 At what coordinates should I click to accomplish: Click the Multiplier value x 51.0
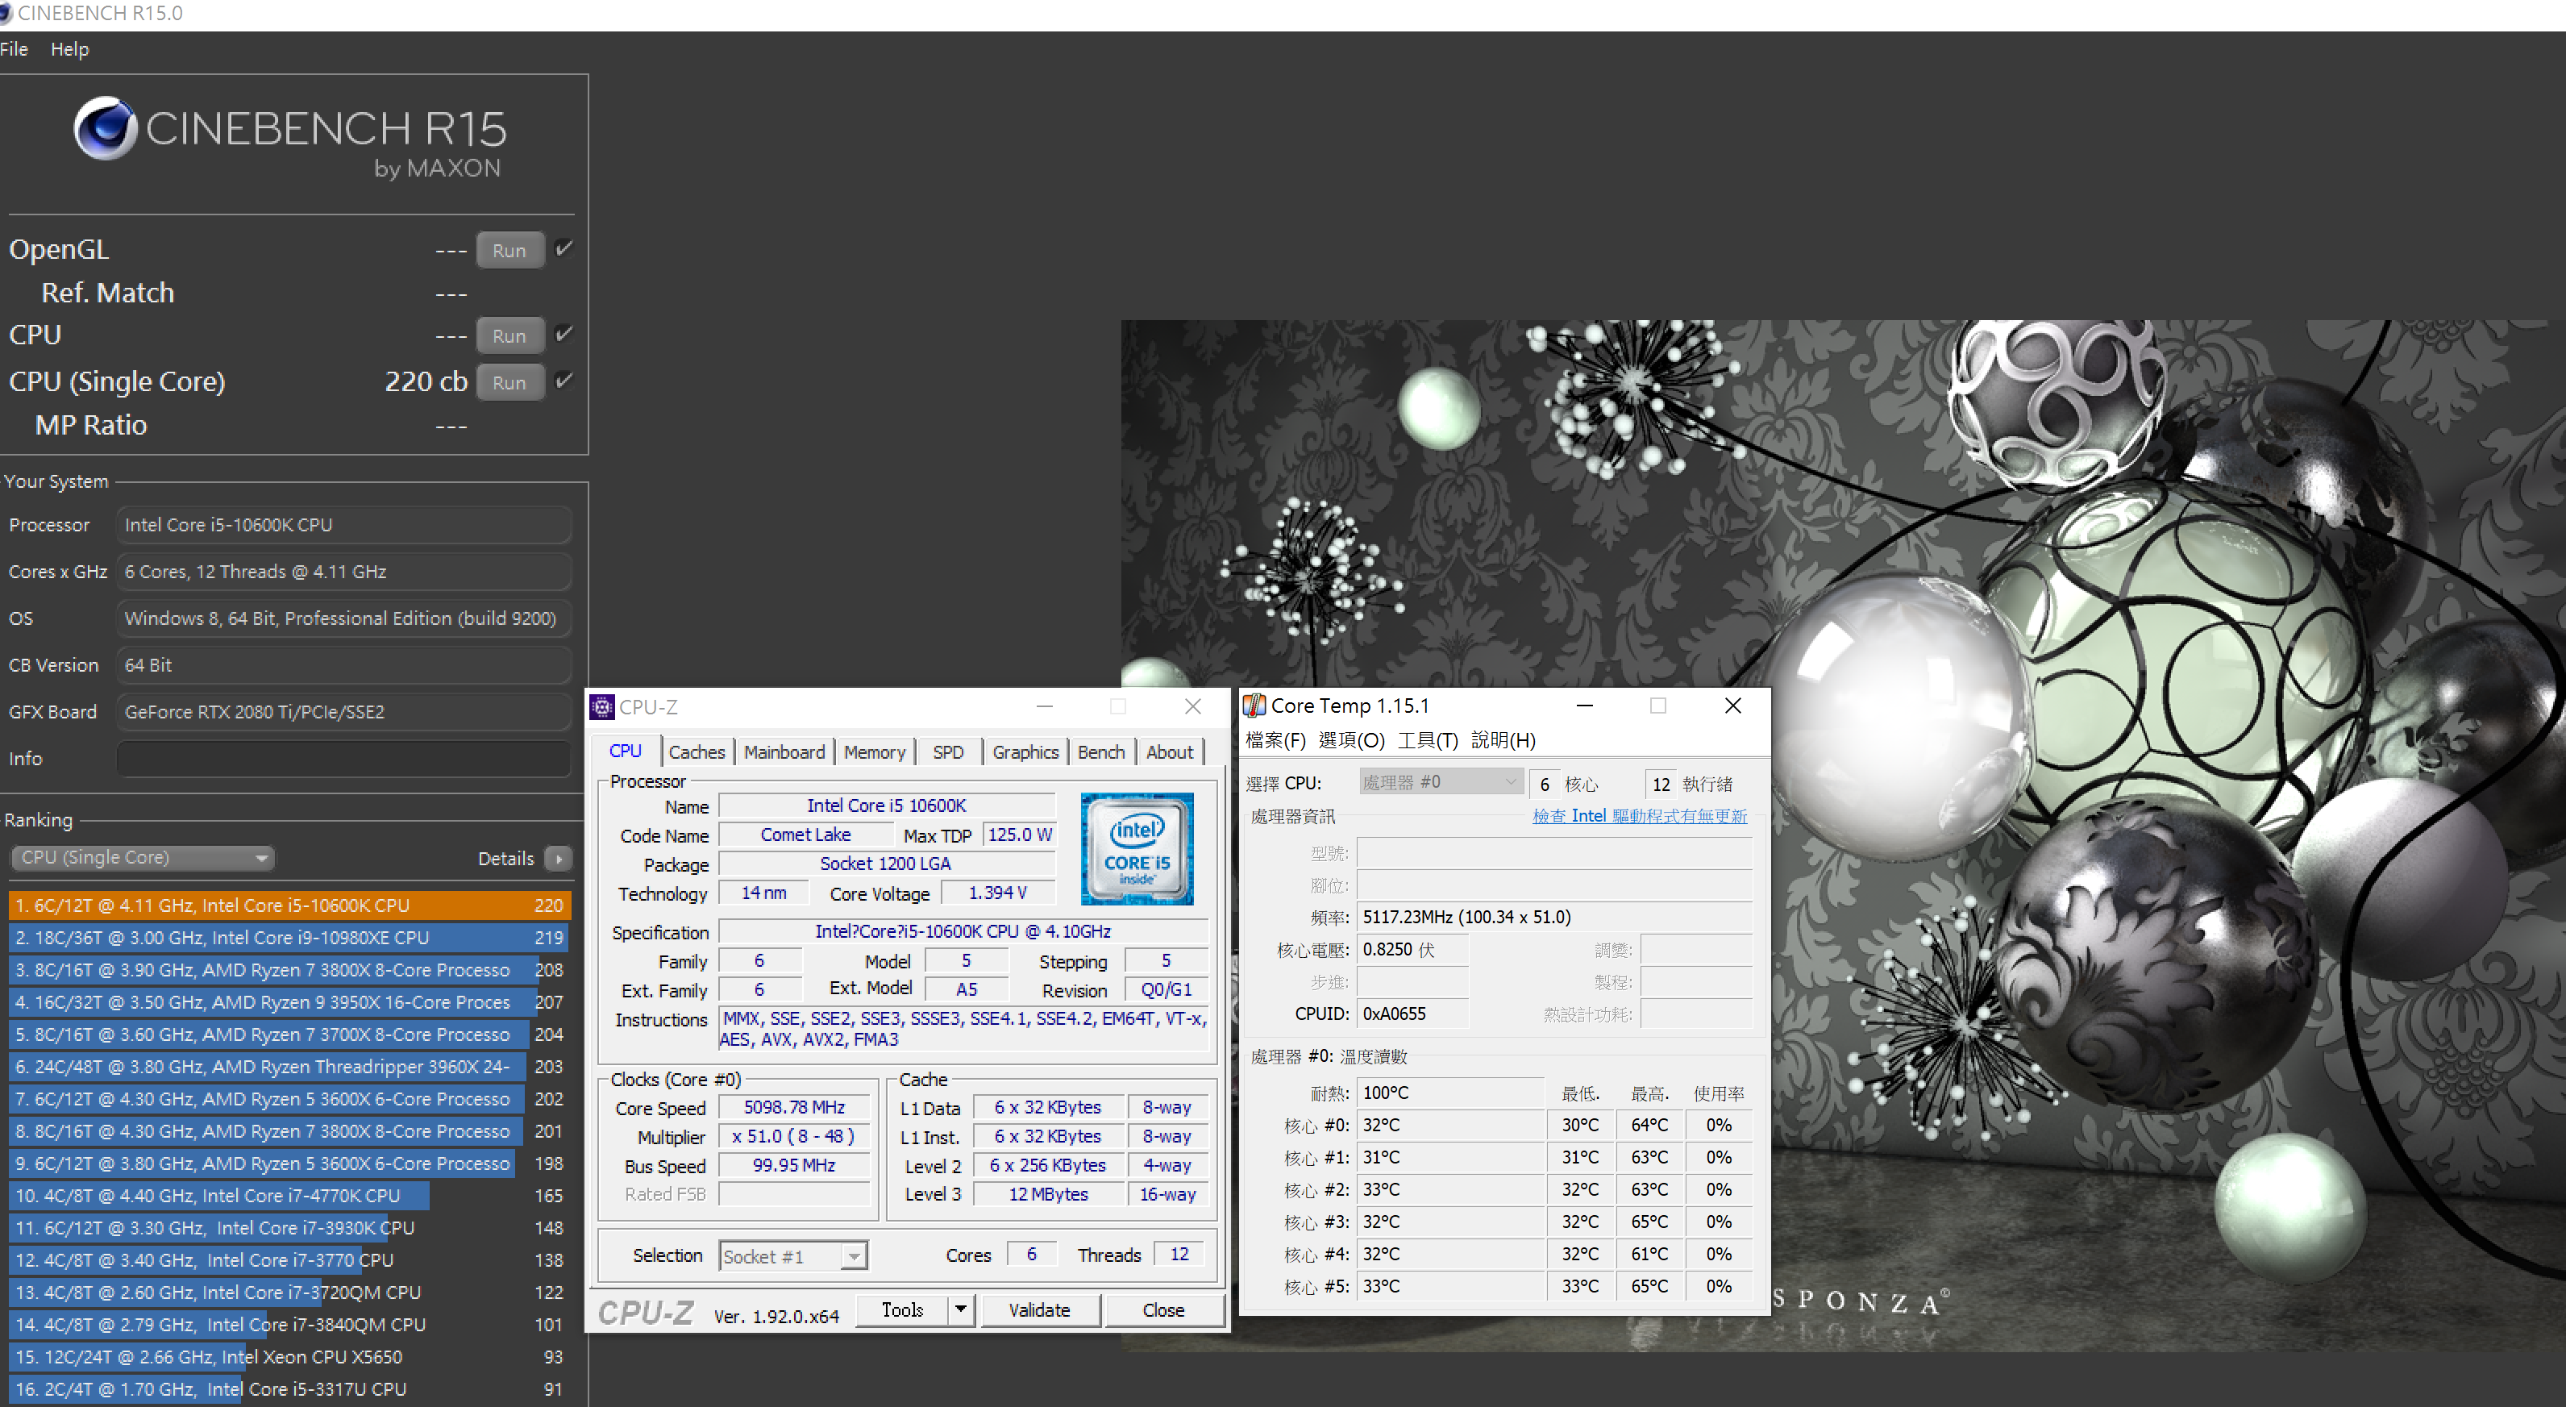(x=794, y=1136)
